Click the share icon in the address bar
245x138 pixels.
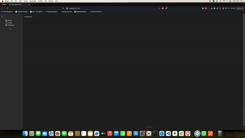pos(159,8)
